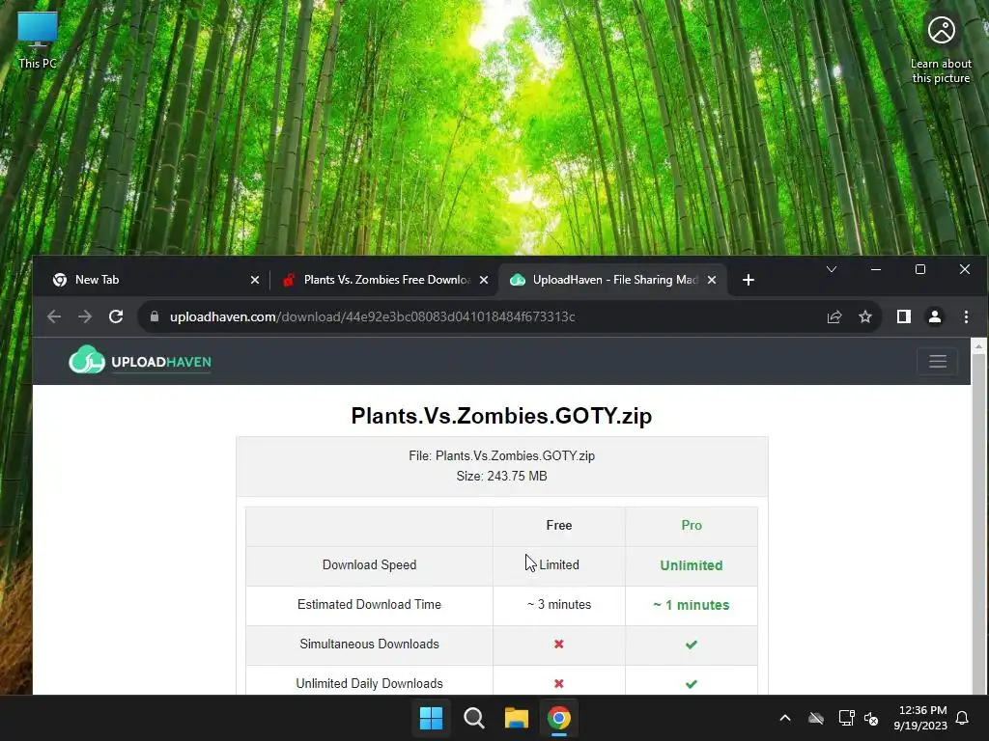This screenshot has width=989, height=741.
Task: Maximize the Chrome window
Action: click(920, 270)
